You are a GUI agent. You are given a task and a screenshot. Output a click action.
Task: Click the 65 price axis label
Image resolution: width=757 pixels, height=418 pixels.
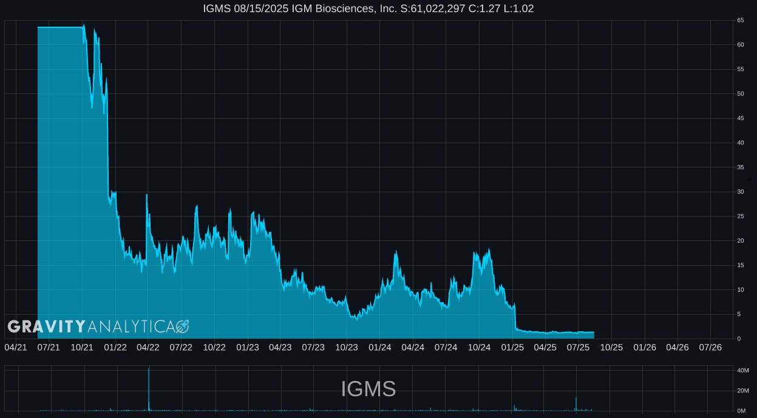pos(741,20)
